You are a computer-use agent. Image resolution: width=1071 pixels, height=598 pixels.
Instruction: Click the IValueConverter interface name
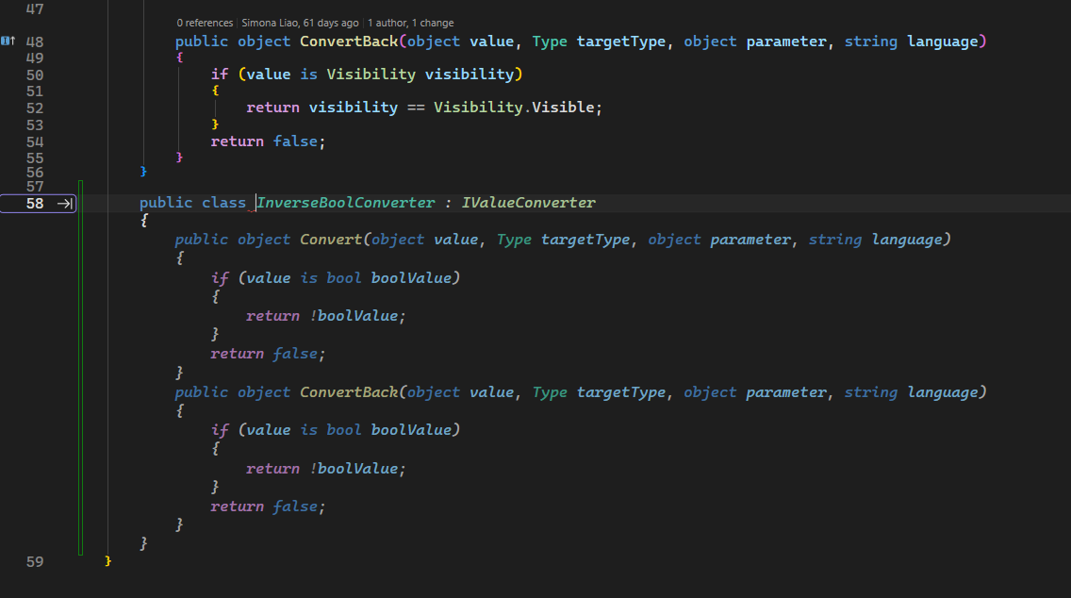(x=528, y=202)
